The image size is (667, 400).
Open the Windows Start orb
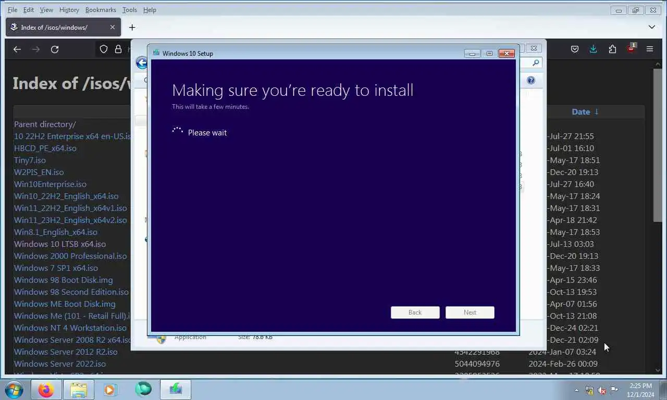click(x=14, y=389)
